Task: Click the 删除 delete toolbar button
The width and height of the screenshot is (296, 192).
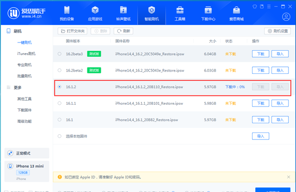Action: tap(100, 31)
